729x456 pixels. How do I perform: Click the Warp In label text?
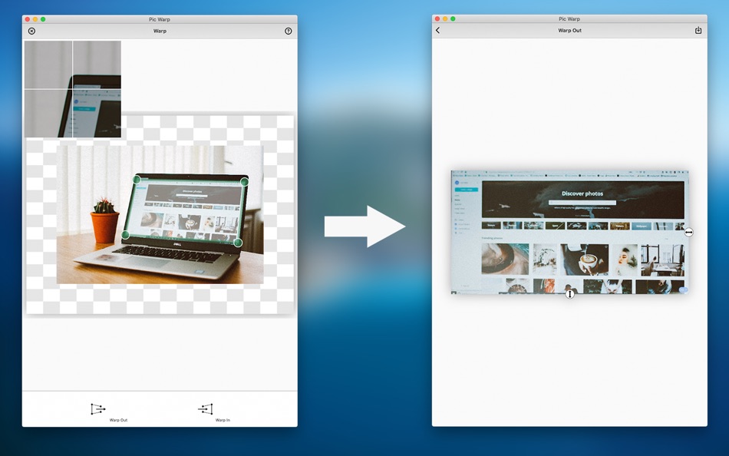point(223,420)
